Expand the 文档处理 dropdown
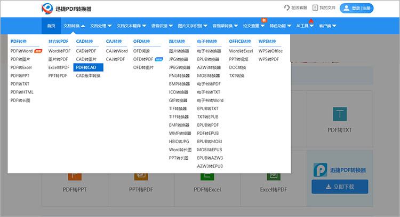Screen dimensions: 400x217 (101, 26)
